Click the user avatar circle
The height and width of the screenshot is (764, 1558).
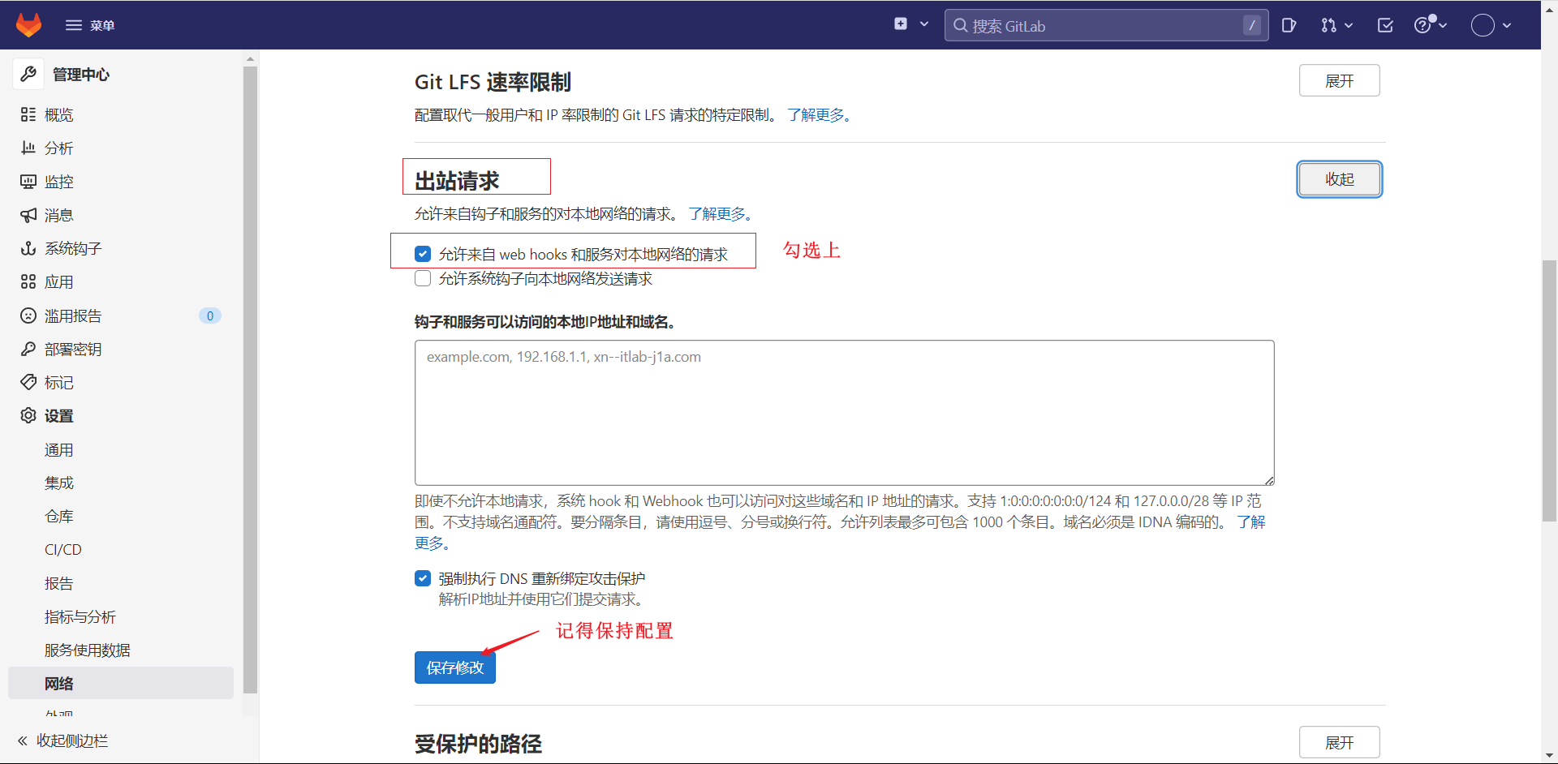point(1483,26)
